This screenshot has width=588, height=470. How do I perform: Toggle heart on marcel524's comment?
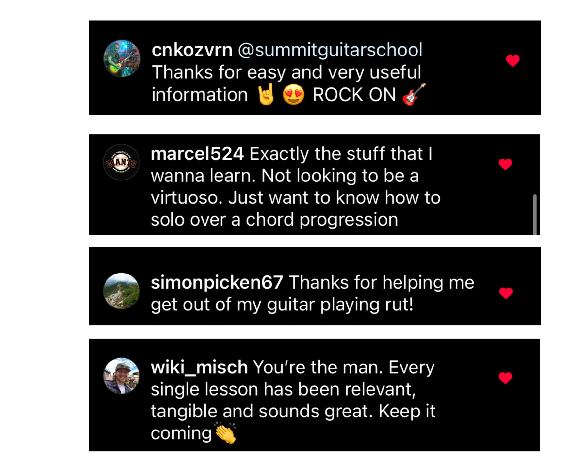505,164
